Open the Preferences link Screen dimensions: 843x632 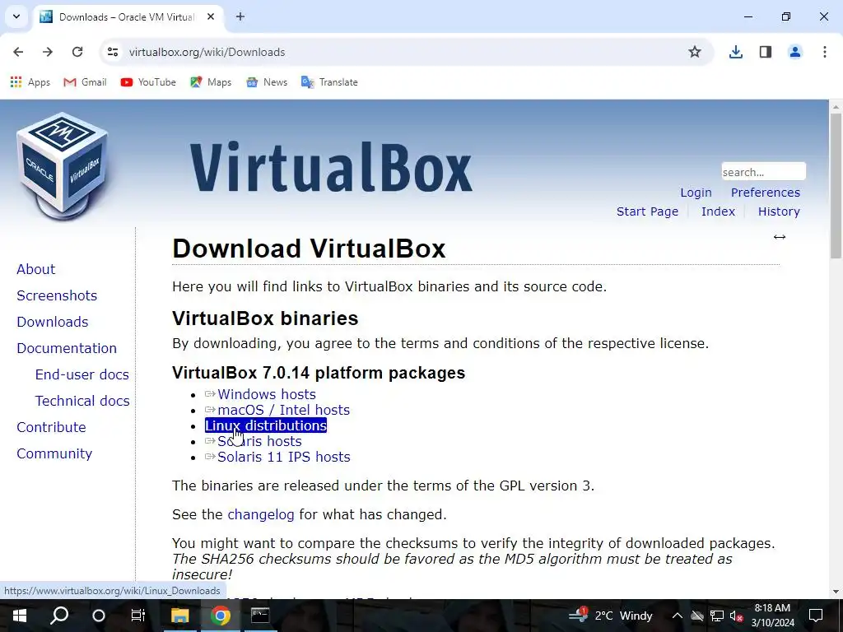[x=765, y=193]
